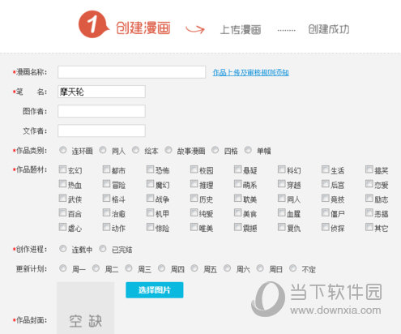Set update plan to 周一
This screenshot has height=334, width=401.
[x=63, y=268]
